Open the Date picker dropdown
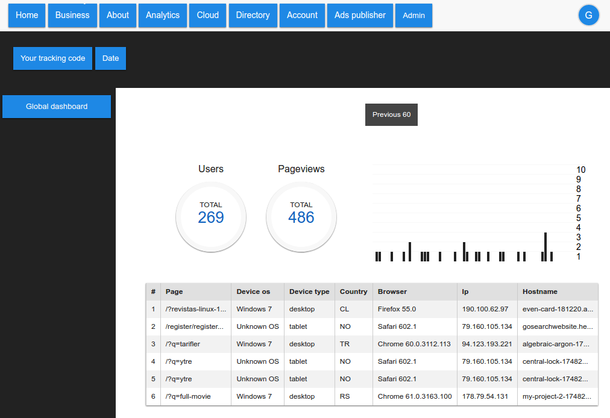This screenshot has height=418, width=610. (x=110, y=58)
